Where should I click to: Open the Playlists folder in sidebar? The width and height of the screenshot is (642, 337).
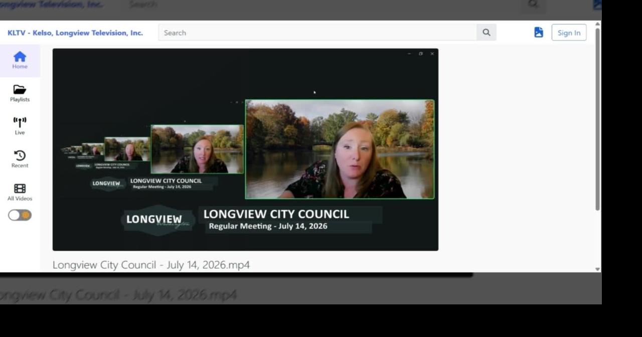pos(20,93)
